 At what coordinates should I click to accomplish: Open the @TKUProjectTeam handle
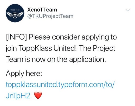(x=50, y=16)
